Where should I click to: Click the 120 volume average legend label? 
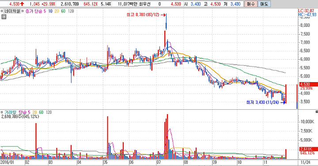click(49, 112)
